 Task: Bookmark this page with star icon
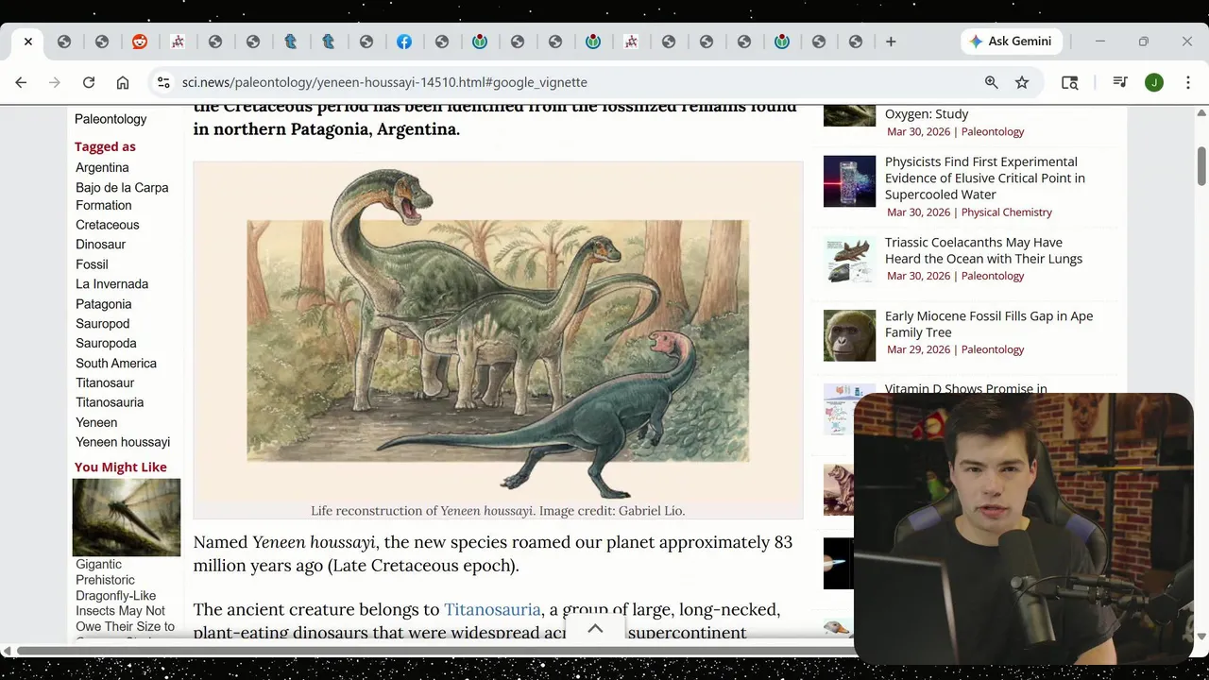point(1022,83)
